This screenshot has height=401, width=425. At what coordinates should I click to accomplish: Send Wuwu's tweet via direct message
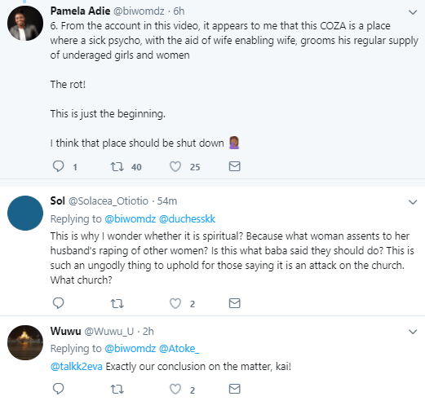click(x=235, y=389)
